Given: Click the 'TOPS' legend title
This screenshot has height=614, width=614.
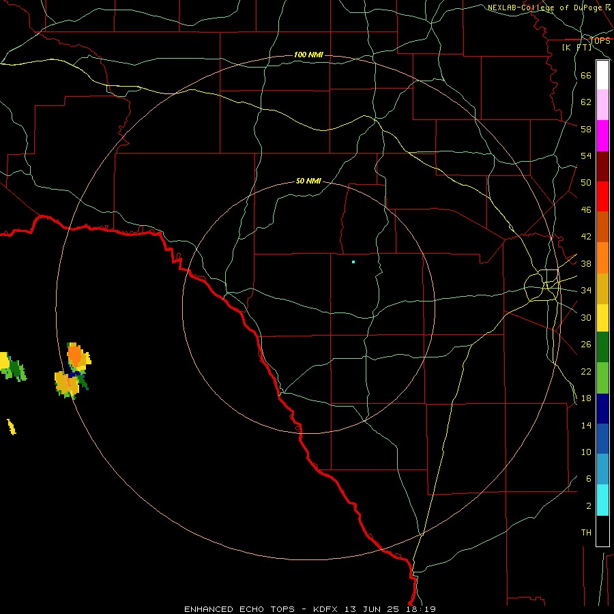Looking at the screenshot, I should pyautogui.click(x=600, y=41).
